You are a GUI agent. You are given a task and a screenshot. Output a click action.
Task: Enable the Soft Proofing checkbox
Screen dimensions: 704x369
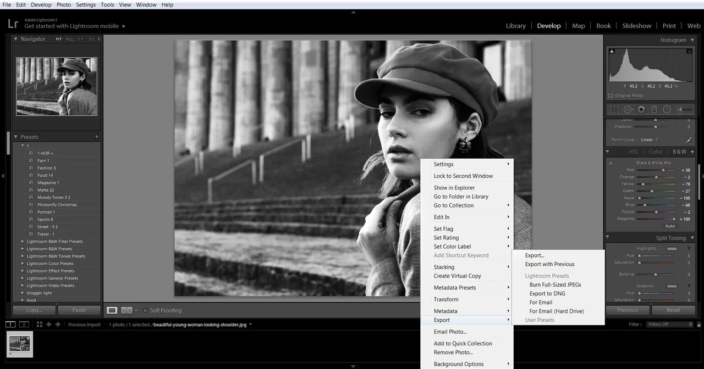click(x=145, y=310)
